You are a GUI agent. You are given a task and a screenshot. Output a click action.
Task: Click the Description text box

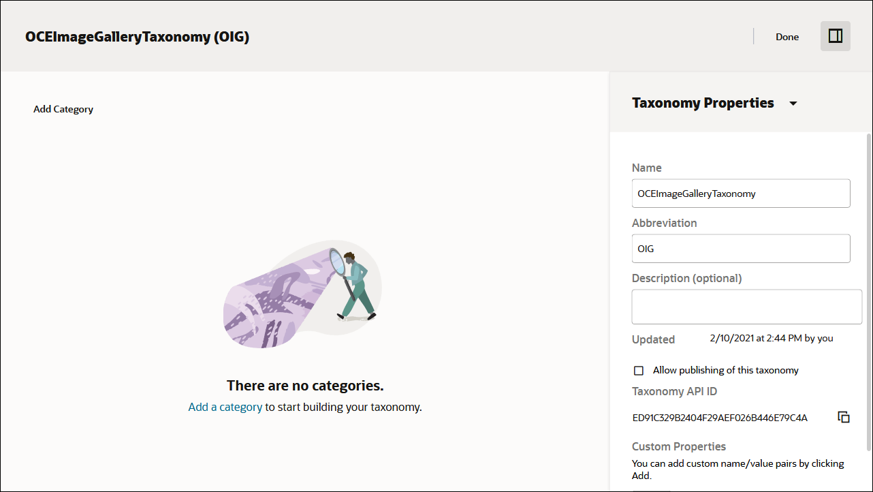(746, 306)
